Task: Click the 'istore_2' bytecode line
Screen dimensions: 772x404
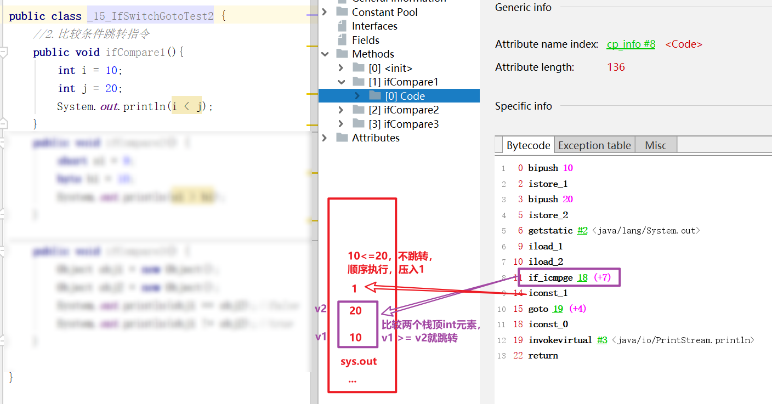Action: pyautogui.click(x=548, y=215)
